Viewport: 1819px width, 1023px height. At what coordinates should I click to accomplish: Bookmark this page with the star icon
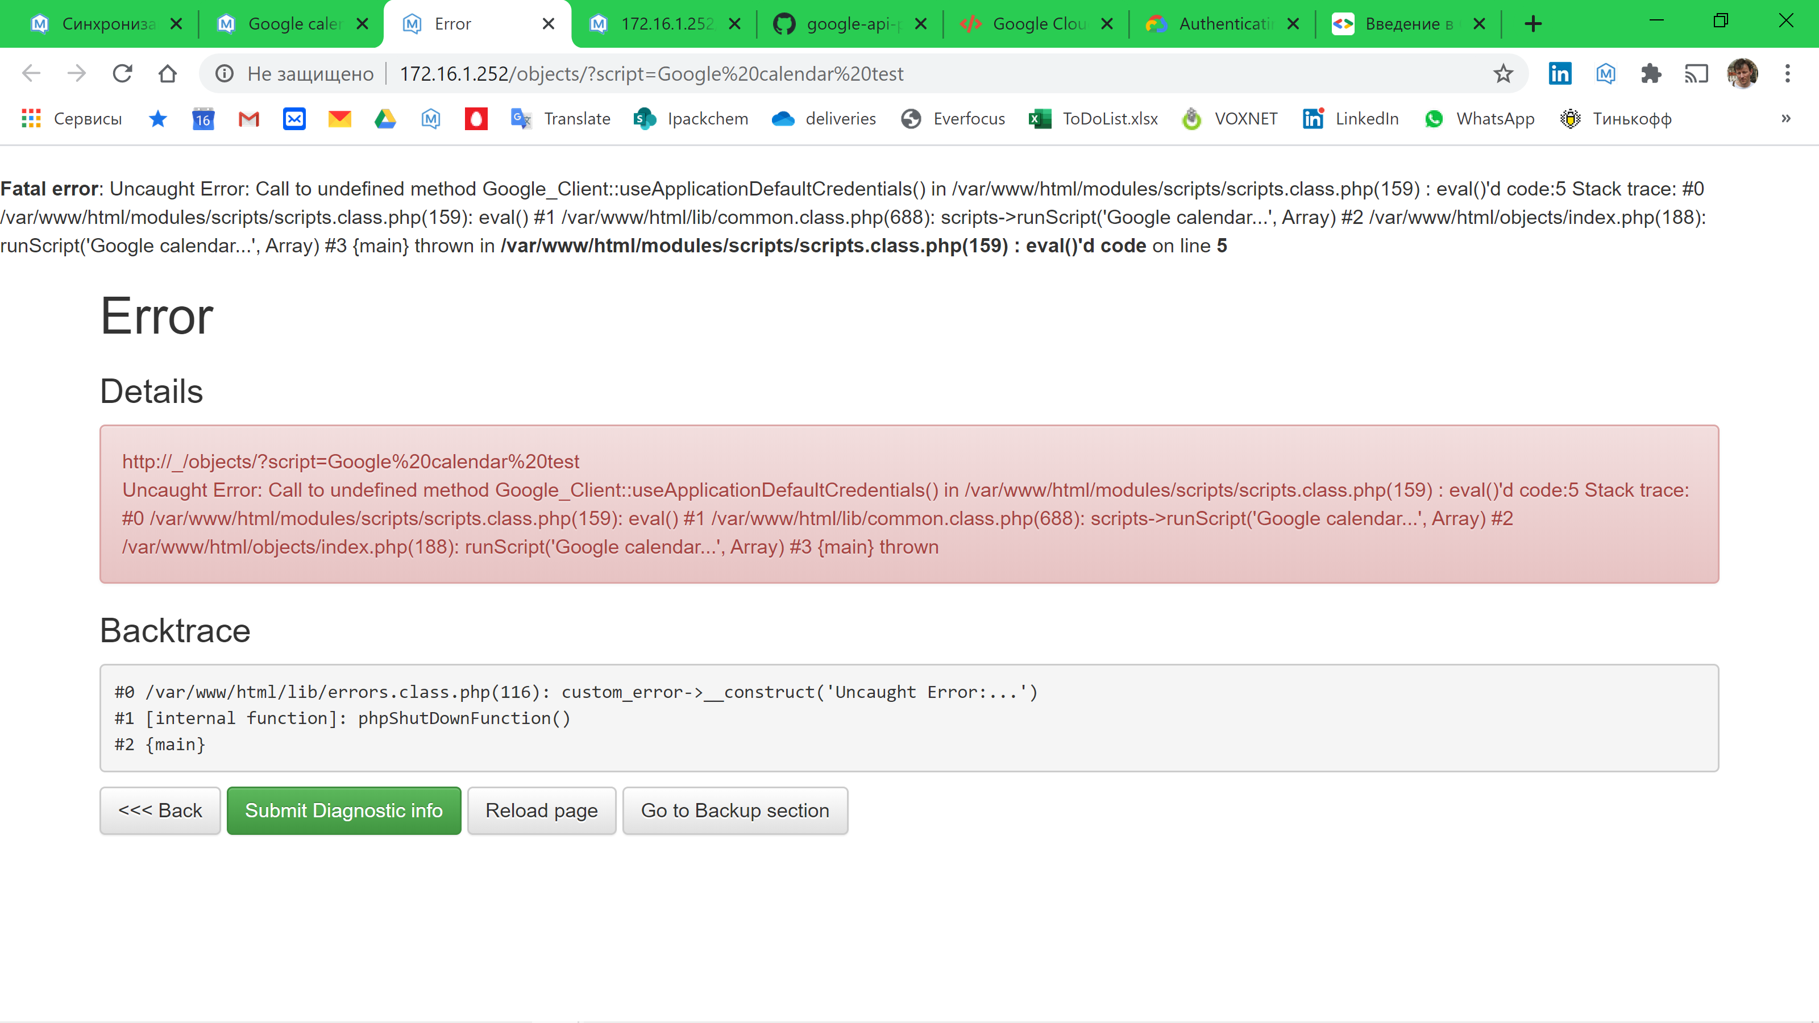pos(1504,73)
